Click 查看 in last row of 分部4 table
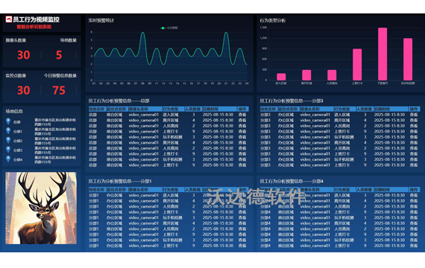Image resolution: width=425 pixels, height=268 pixels. coord(414,246)
